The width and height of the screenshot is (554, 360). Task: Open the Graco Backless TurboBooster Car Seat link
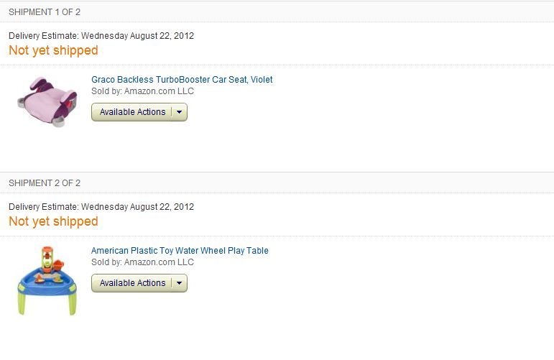182,80
